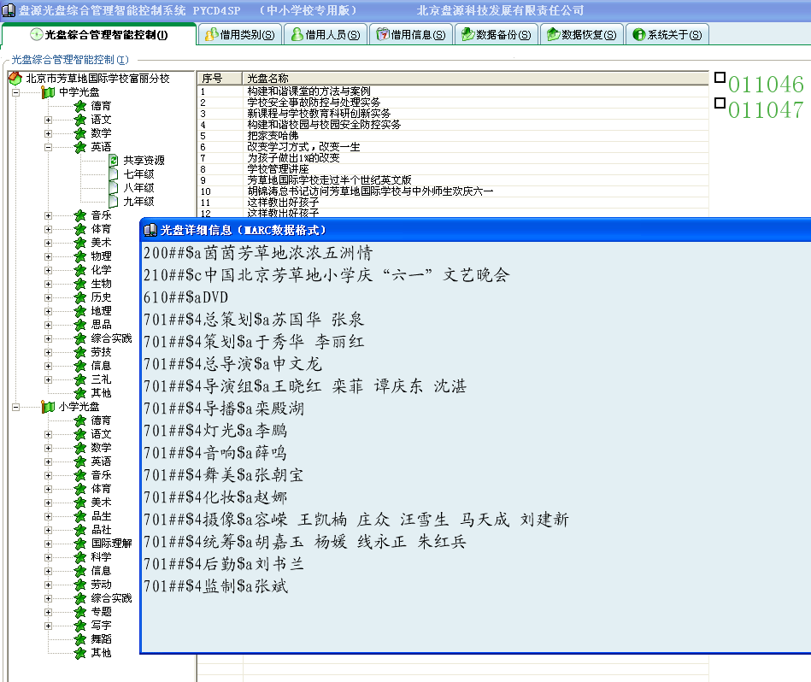
Task: Select 中学光盘 体育 tree item
Action: (x=102, y=229)
